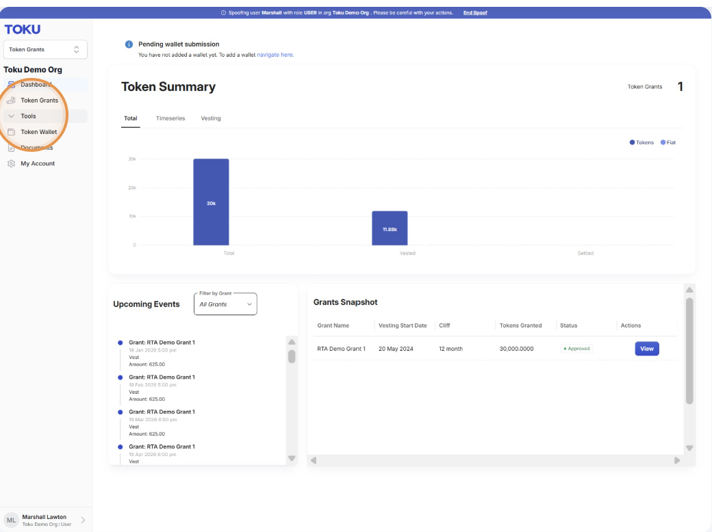Screen dimensions: 712x532
Task: Click the Upcoming Events scrollbar down arrow
Action: [292, 459]
